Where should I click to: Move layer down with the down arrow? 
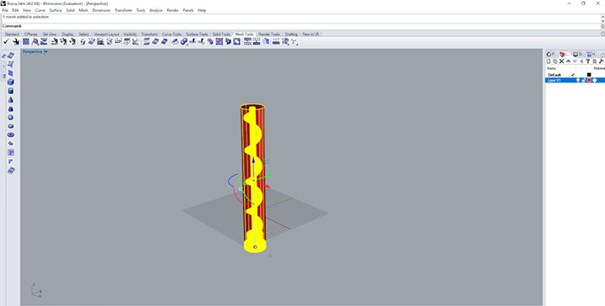tap(575, 61)
